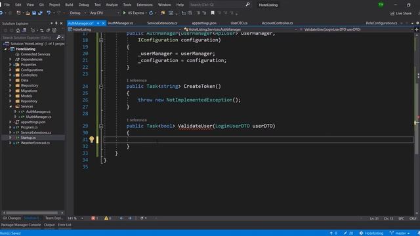420x236 pixels.
Task: Close the AuthManager.cs tab
Action: (x=103, y=24)
